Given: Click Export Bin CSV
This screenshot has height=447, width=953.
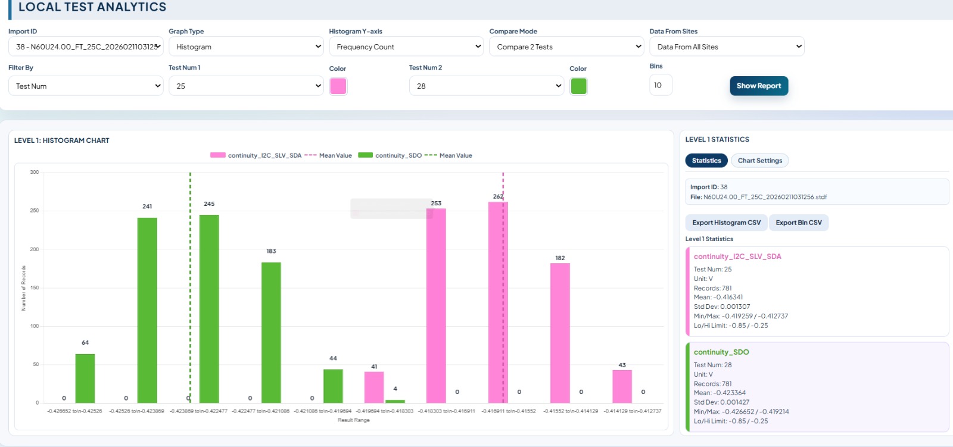Looking at the screenshot, I should [799, 223].
